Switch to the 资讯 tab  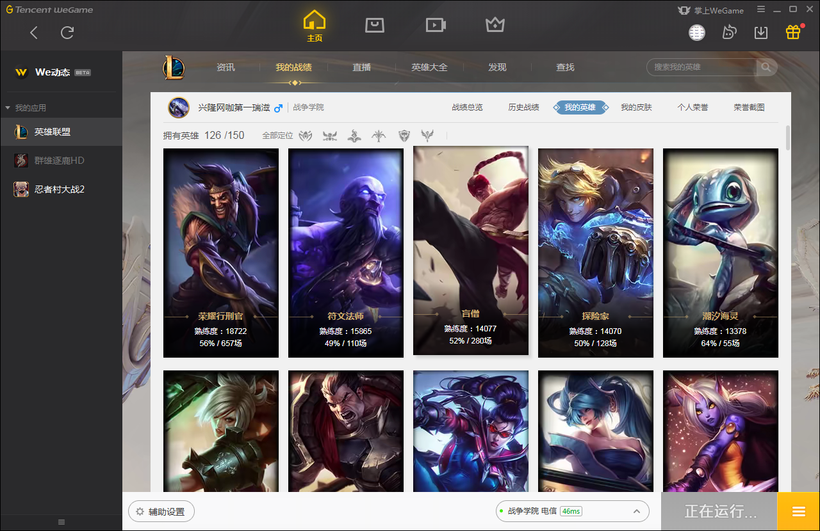point(225,67)
